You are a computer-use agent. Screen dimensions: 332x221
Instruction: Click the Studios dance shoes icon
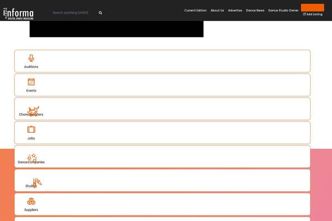click(37, 183)
